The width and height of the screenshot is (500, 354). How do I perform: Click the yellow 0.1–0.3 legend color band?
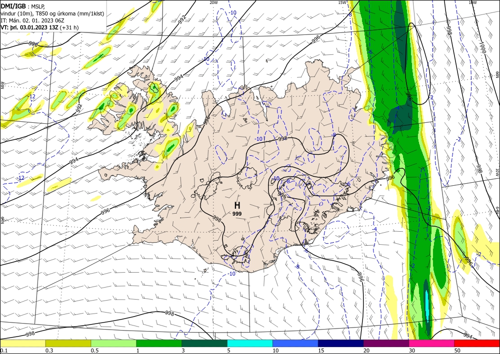[x=22, y=343]
